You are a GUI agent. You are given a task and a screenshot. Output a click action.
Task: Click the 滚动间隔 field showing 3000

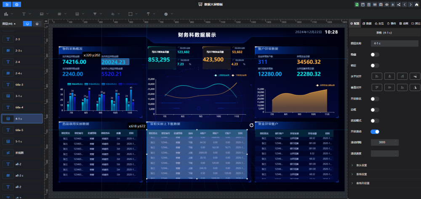point(384,142)
